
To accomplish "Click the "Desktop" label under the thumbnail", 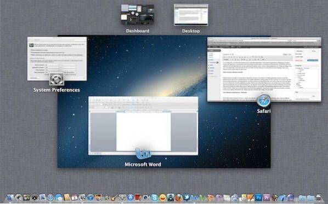I will tap(191, 31).
